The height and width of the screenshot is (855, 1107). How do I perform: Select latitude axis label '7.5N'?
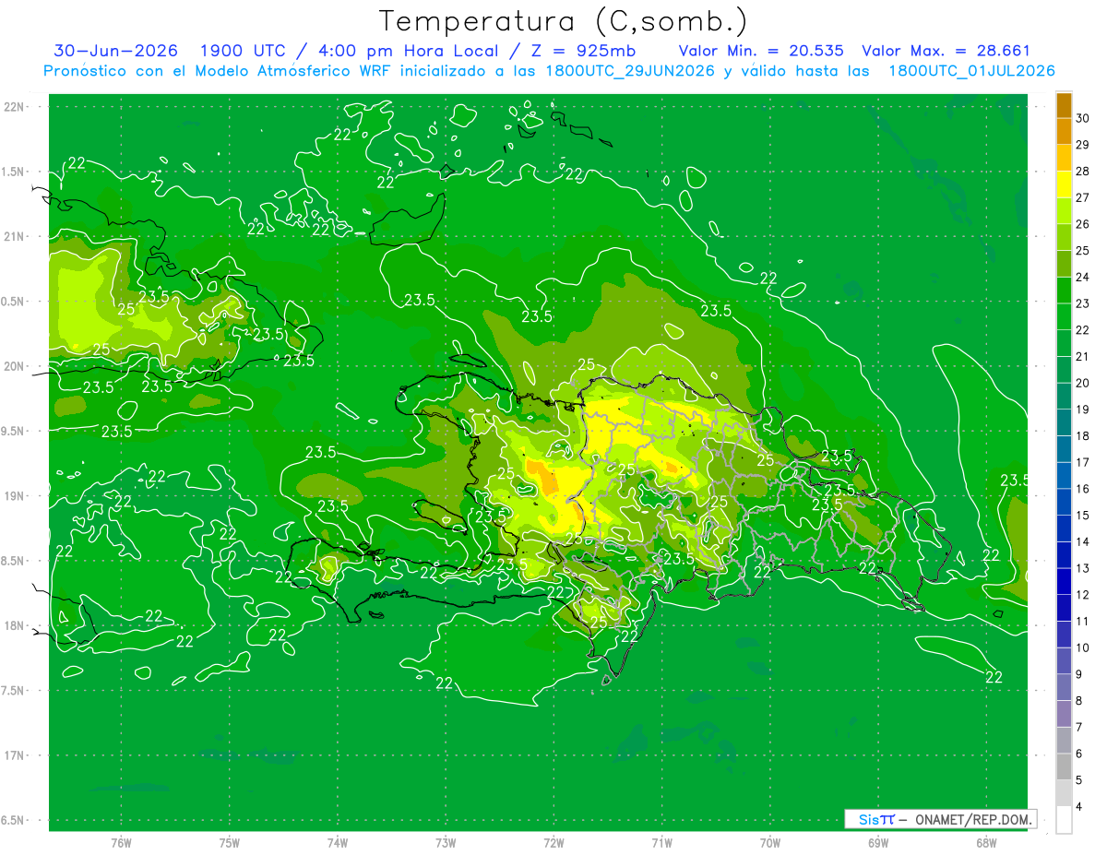click(14, 690)
